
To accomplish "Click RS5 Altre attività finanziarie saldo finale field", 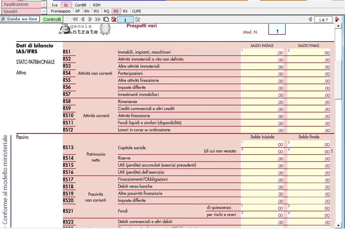I will (309, 81).
